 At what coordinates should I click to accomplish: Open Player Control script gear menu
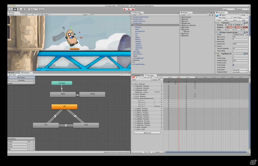[x=247, y=32]
